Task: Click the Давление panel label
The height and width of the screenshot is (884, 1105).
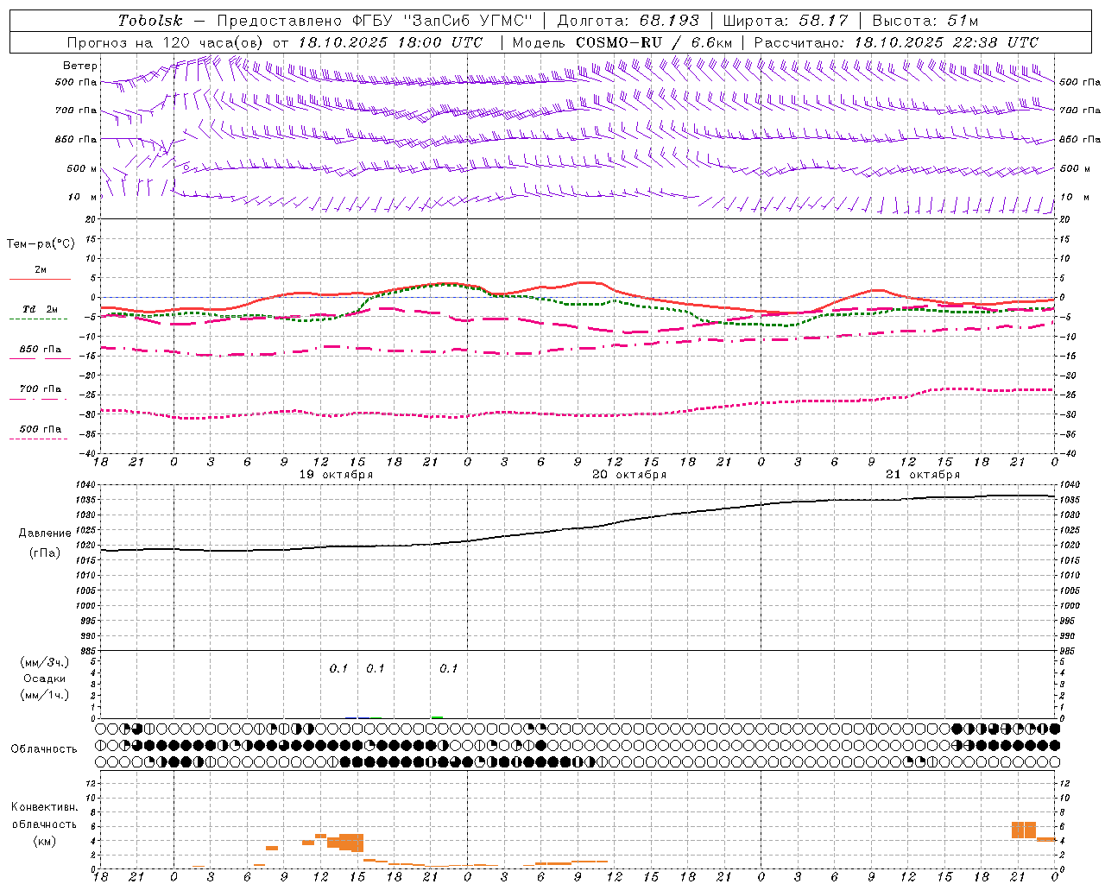Action: coord(45,534)
